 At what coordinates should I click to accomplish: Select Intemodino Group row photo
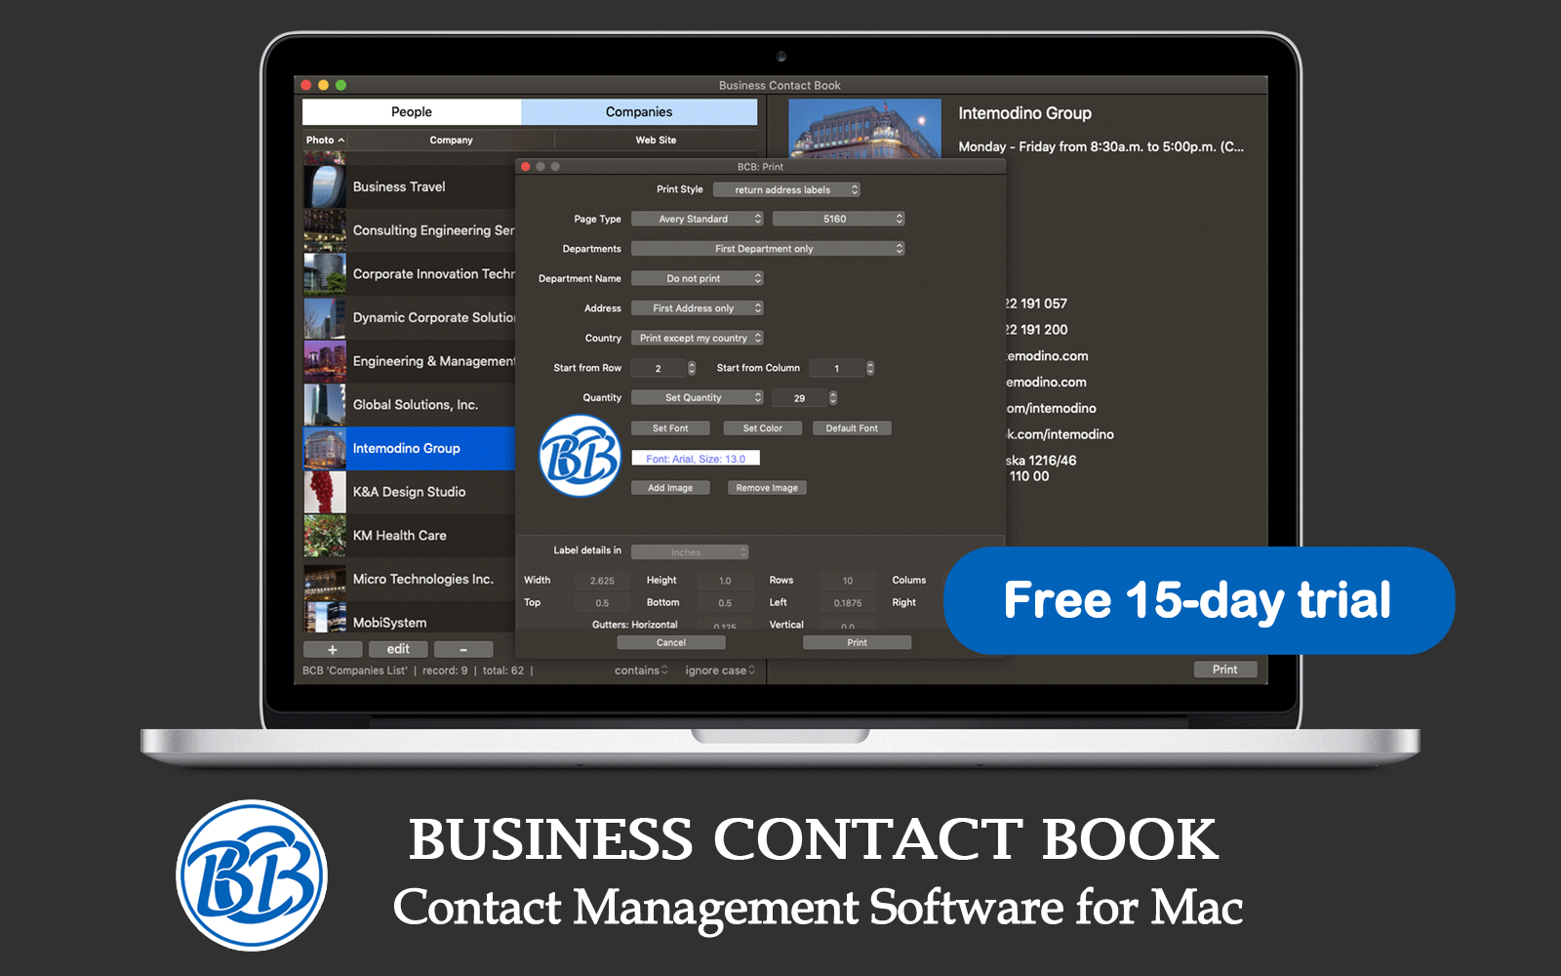click(x=325, y=448)
